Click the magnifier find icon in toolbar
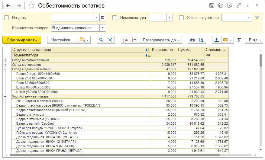 coord(101,40)
